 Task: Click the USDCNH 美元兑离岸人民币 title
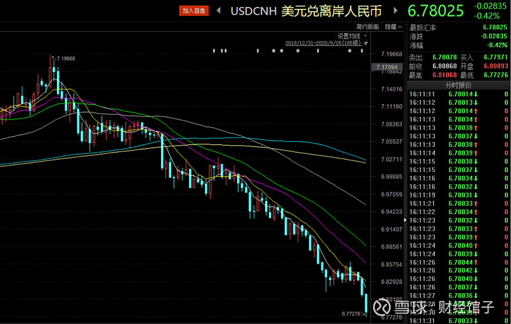[x=306, y=11]
